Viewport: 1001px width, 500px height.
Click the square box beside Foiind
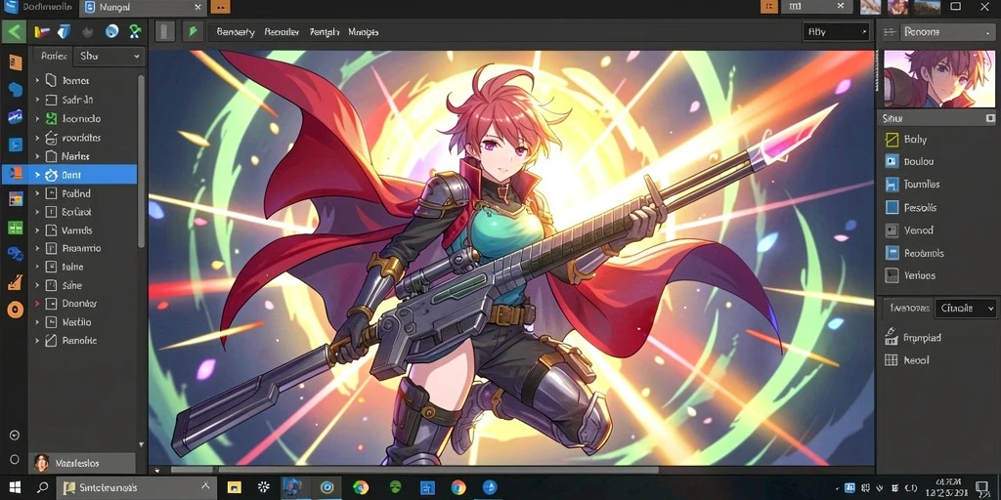tap(52, 193)
